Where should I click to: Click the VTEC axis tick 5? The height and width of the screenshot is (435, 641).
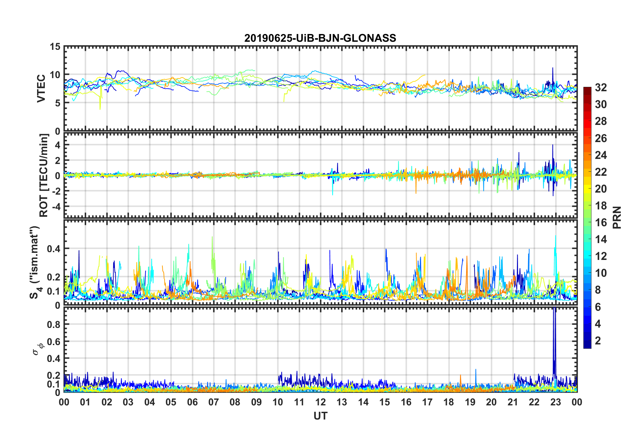point(58,103)
